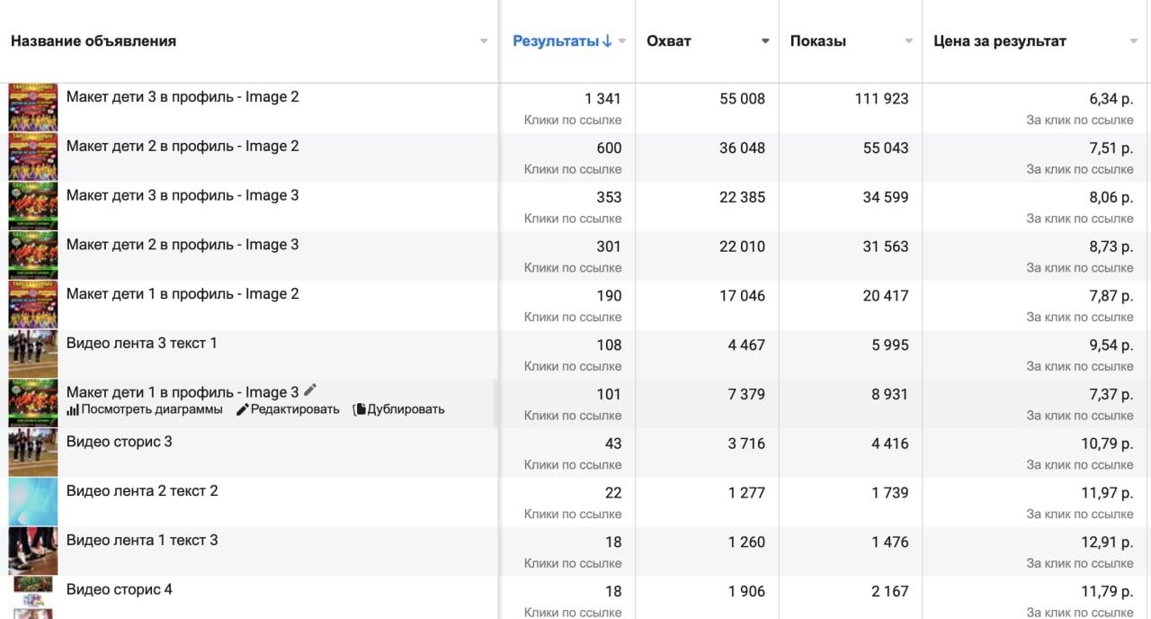Click the Дублировать link
This screenshot has width=1151, height=619.
click(405, 409)
